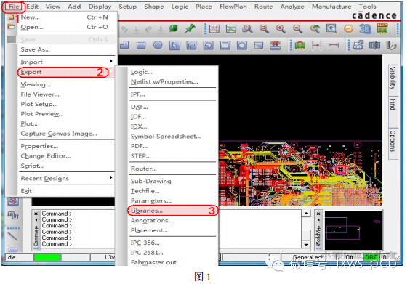Open the FlowPlan menu
The image size is (410, 284).
pos(233,7)
